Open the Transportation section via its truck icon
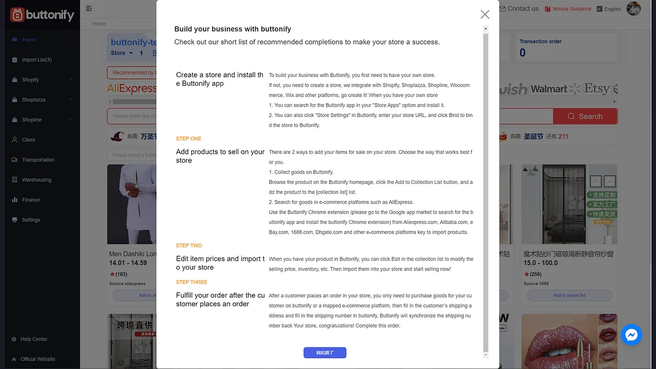The width and height of the screenshot is (656, 369). (15, 159)
